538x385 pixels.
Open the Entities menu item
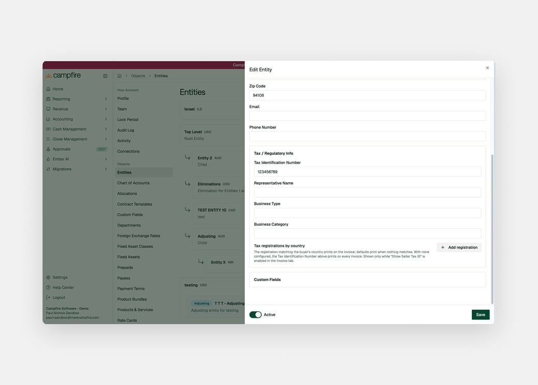tap(144, 172)
